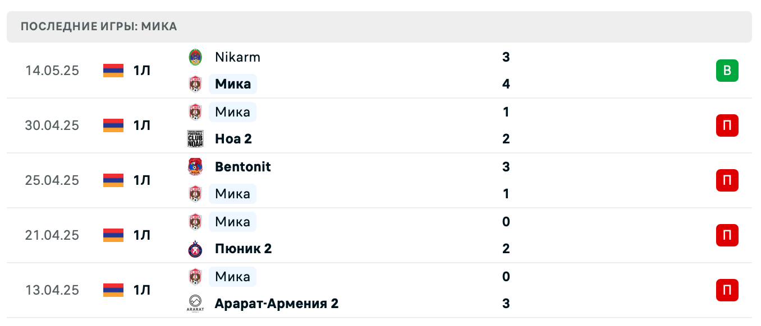Click the Мика crest in 14.05.25 match

195,84
